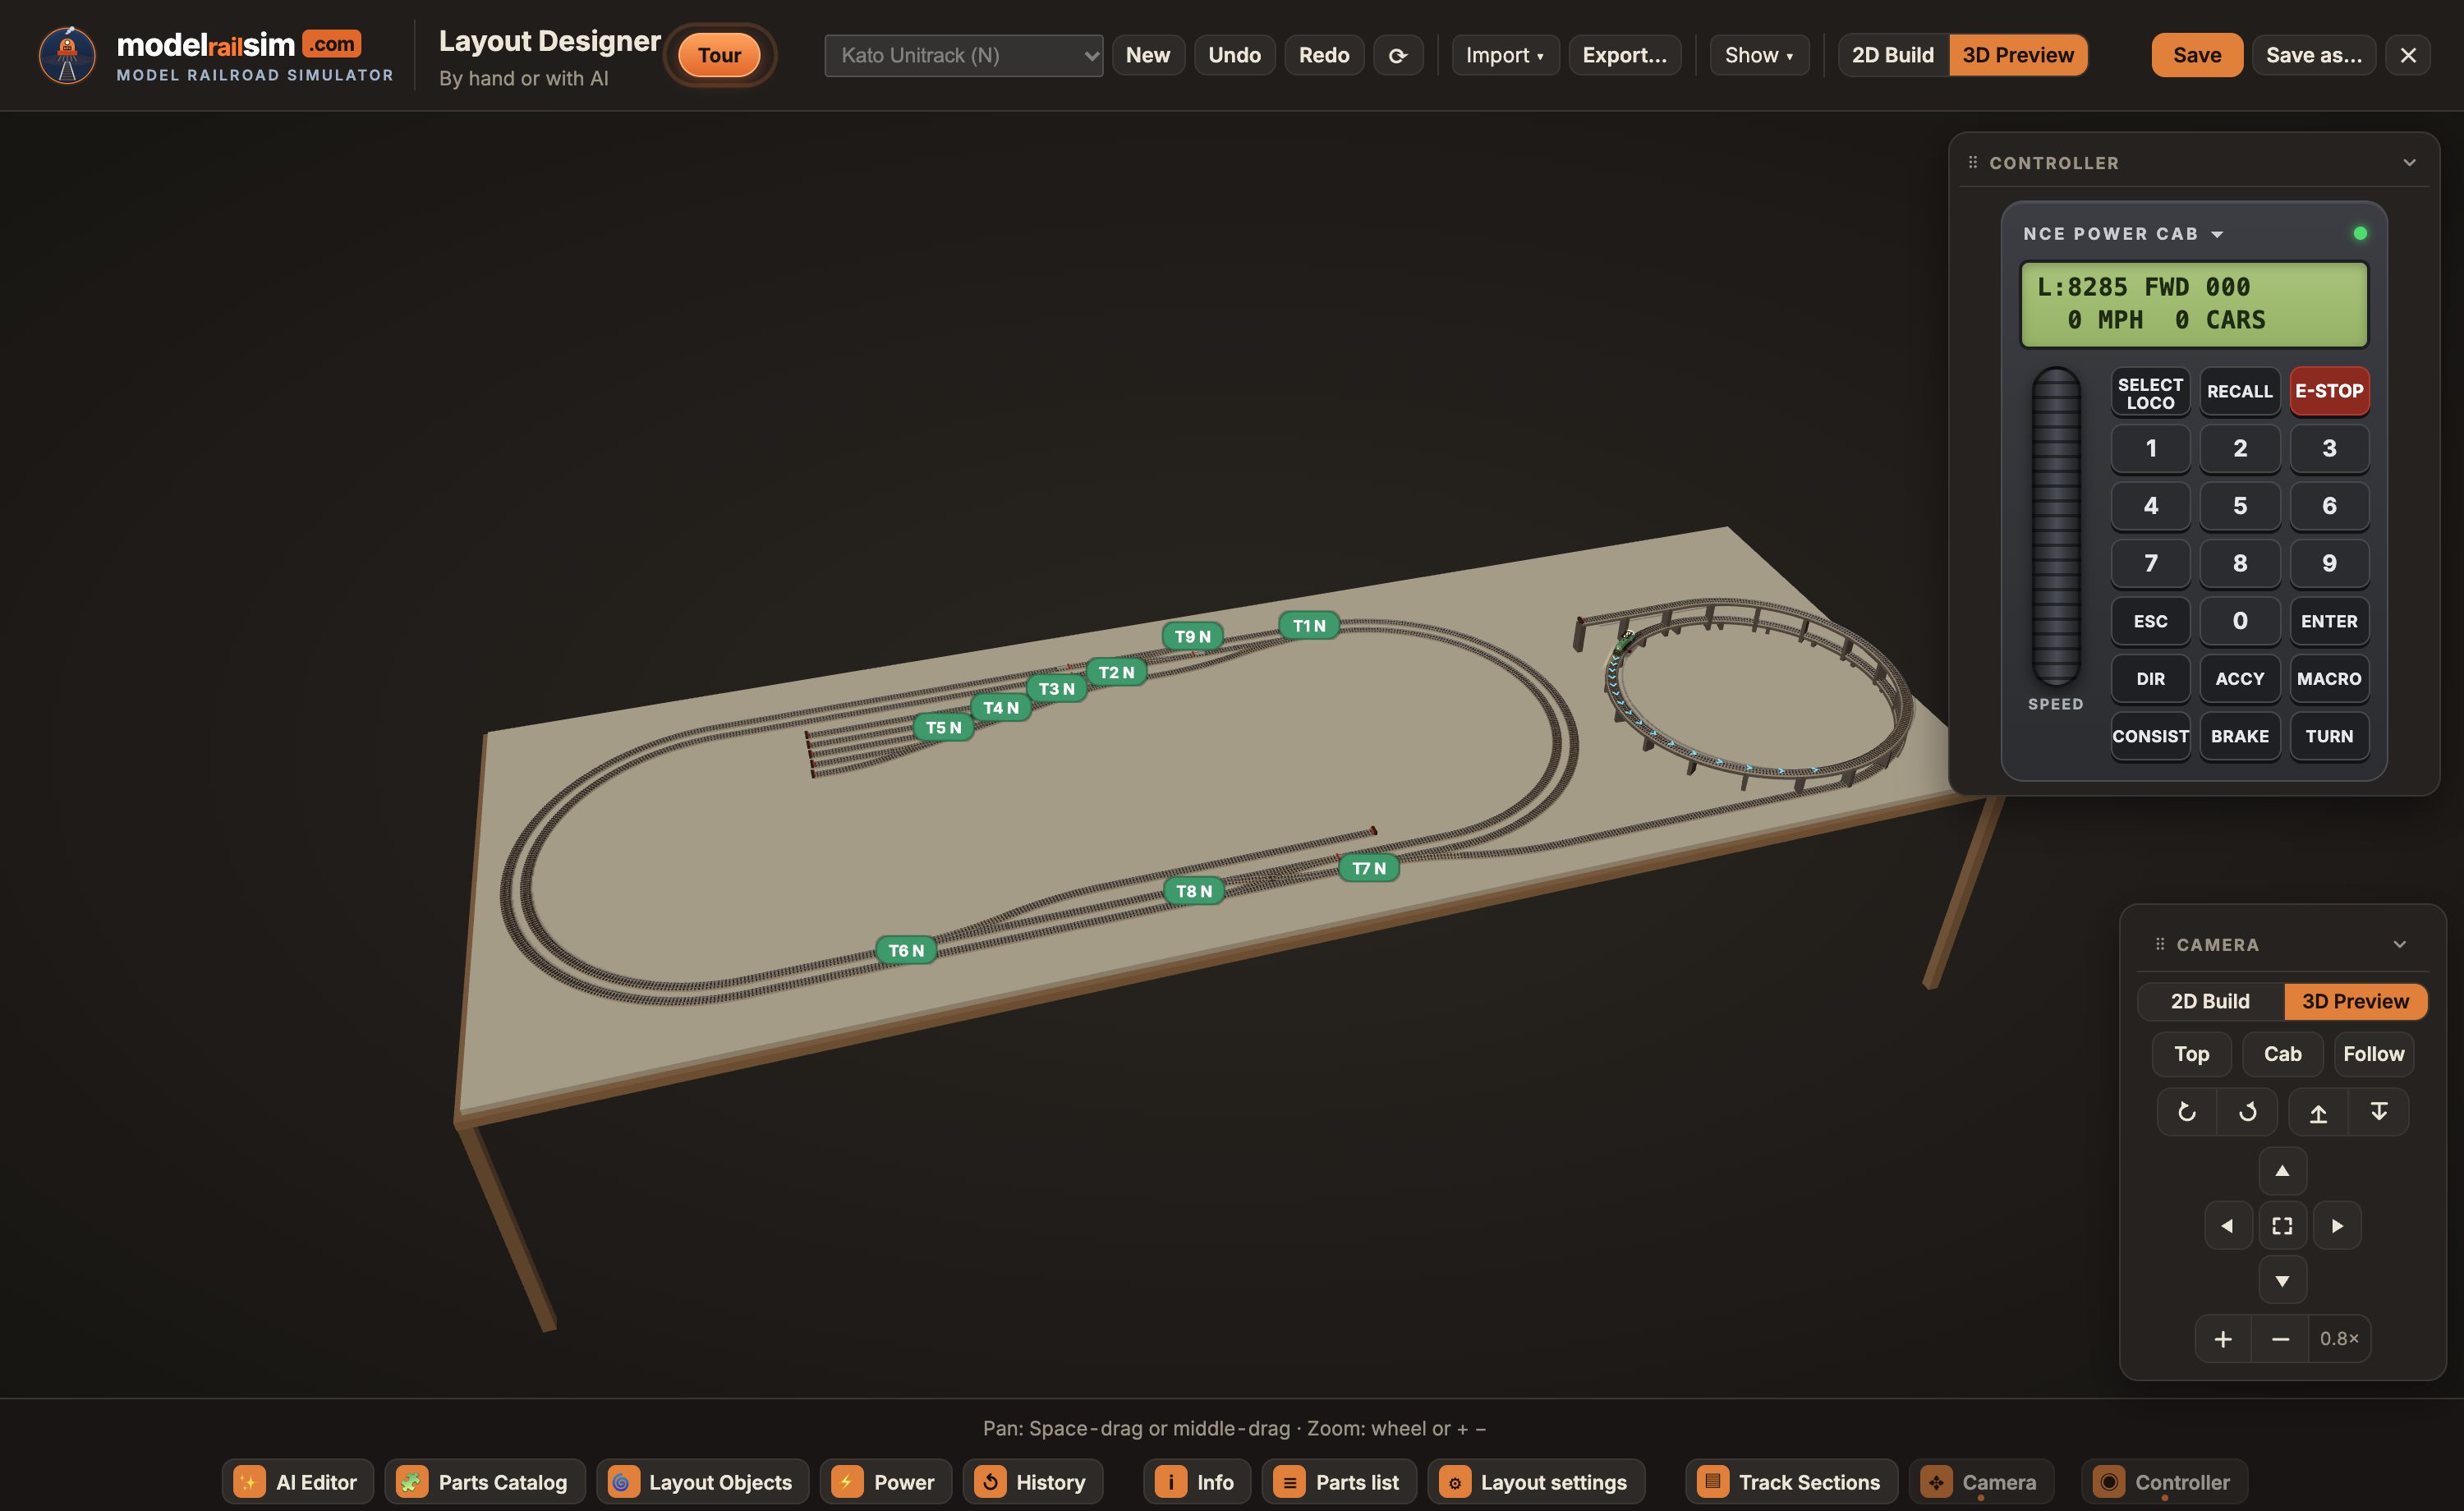
Task: Toggle the Camera panel in bottom bar
Action: coord(1981,1482)
